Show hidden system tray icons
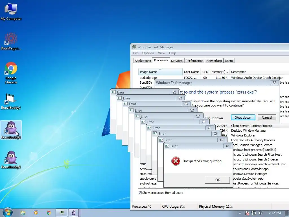The width and height of the screenshot is (289, 217). point(240,213)
